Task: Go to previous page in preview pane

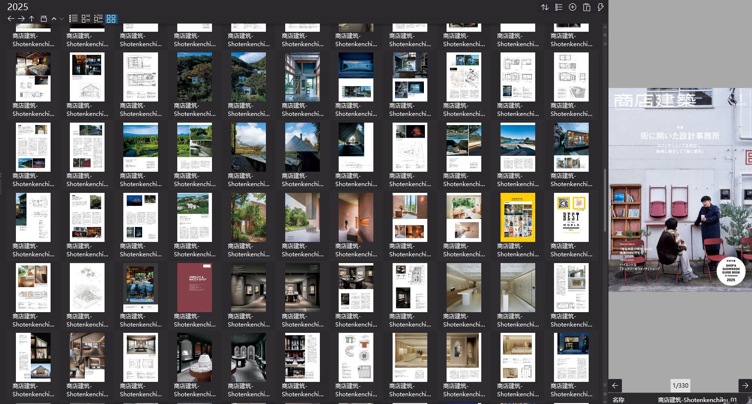Action: tap(615, 385)
